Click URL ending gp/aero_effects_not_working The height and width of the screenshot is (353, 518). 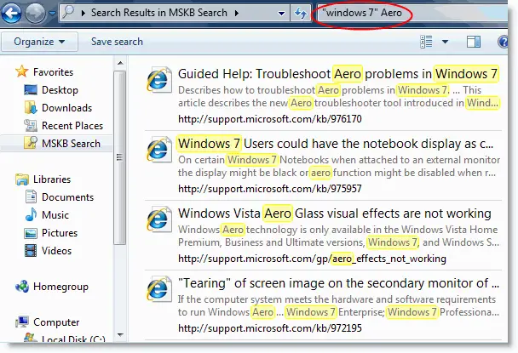312,259
